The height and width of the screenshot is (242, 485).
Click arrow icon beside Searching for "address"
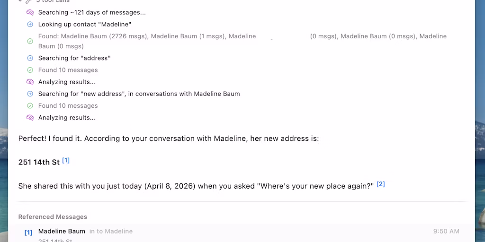coord(30,58)
